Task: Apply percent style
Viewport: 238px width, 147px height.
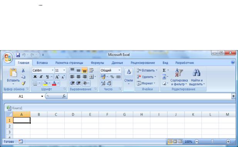Action: point(112,77)
